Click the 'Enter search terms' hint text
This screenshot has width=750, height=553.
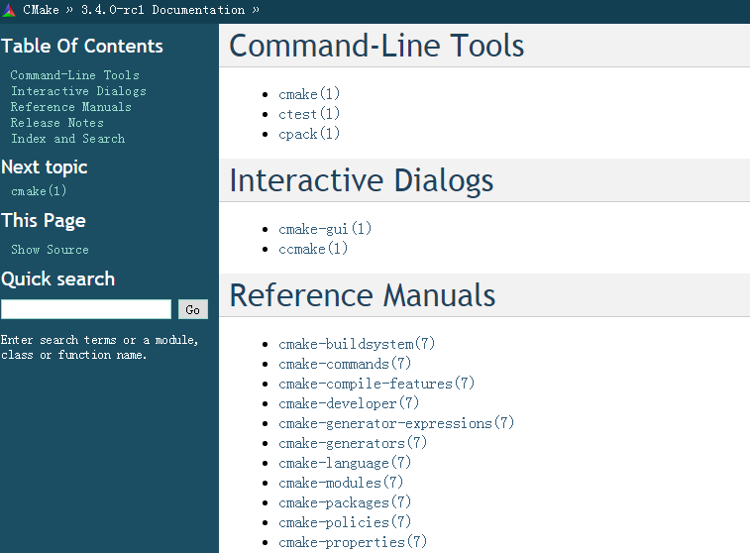click(99, 347)
